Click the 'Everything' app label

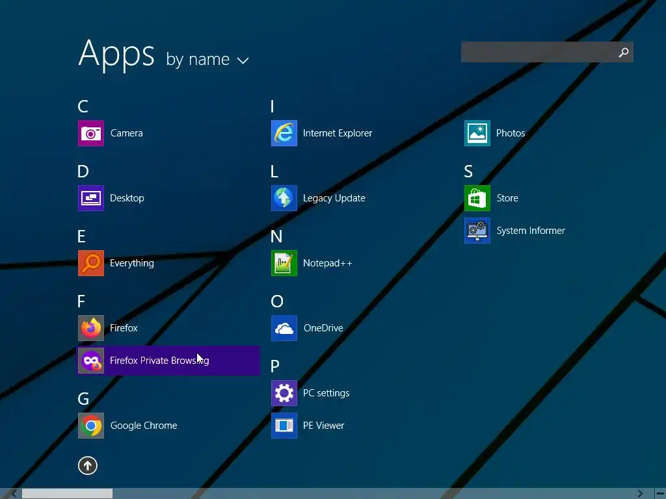(x=131, y=263)
